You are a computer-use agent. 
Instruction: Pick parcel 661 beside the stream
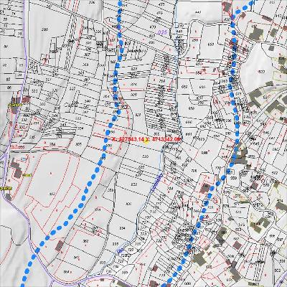point(189,134)
